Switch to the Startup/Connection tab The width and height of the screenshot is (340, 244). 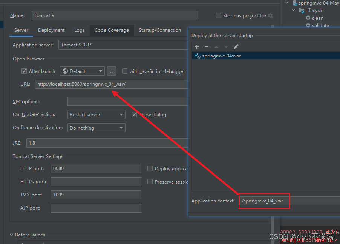point(160,30)
